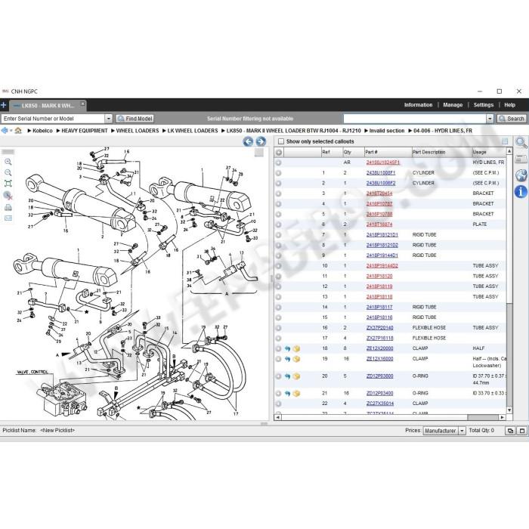Go to next illustration blue arrow
Viewport: 529px width, 529px height.
click(261, 141)
